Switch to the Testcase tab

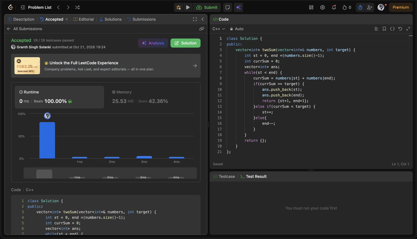224,177
